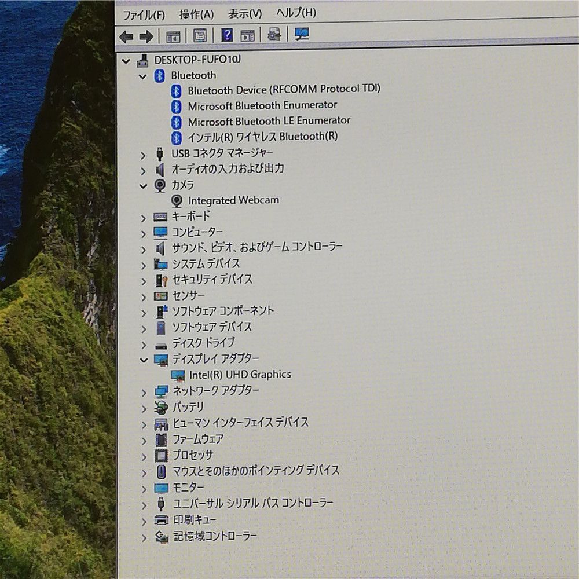The height and width of the screenshot is (579, 579).
Task: Expand ネットワーク アダプター category
Action: [144, 393]
